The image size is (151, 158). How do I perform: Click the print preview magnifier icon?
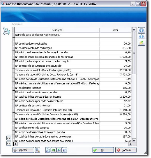(38, 150)
